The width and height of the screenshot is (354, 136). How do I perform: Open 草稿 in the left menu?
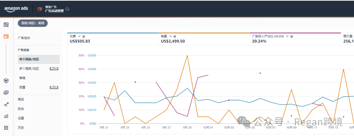(22, 78)
